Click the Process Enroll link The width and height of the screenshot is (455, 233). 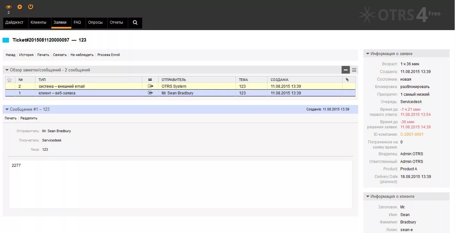pyautogui.click(x=109, y=55)
